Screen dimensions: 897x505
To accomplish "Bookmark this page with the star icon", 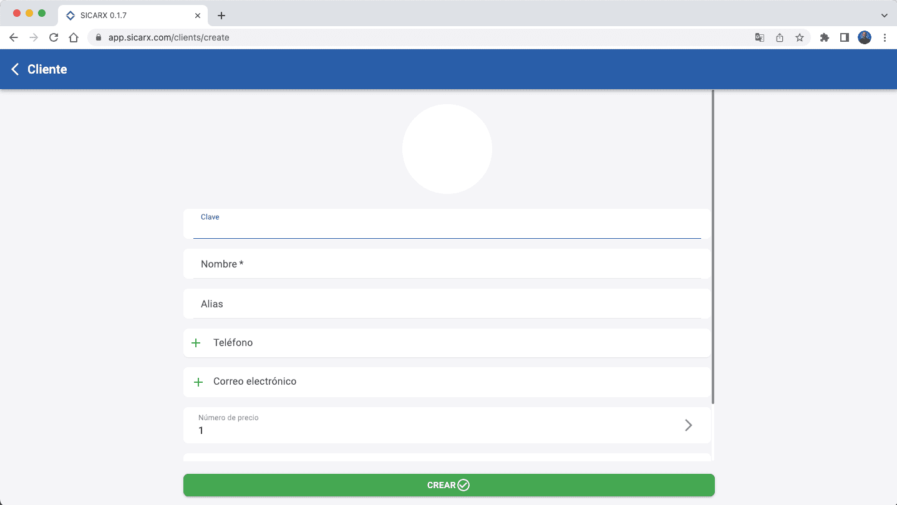I will point(800,37).
